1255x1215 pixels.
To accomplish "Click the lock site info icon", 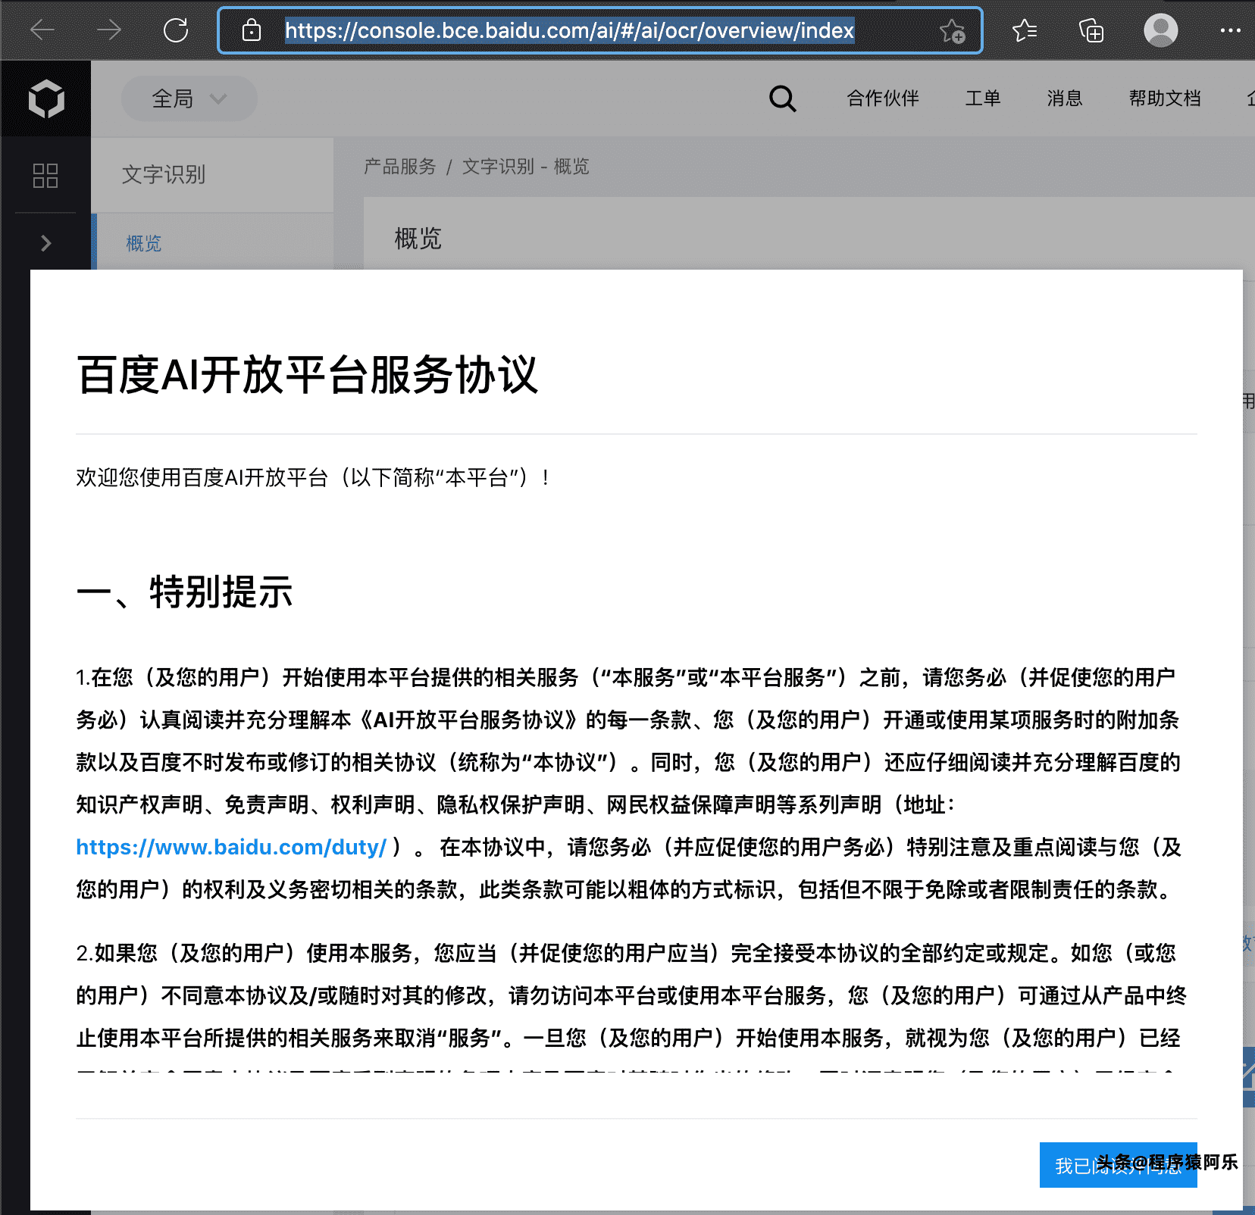I will coord(251,30).
